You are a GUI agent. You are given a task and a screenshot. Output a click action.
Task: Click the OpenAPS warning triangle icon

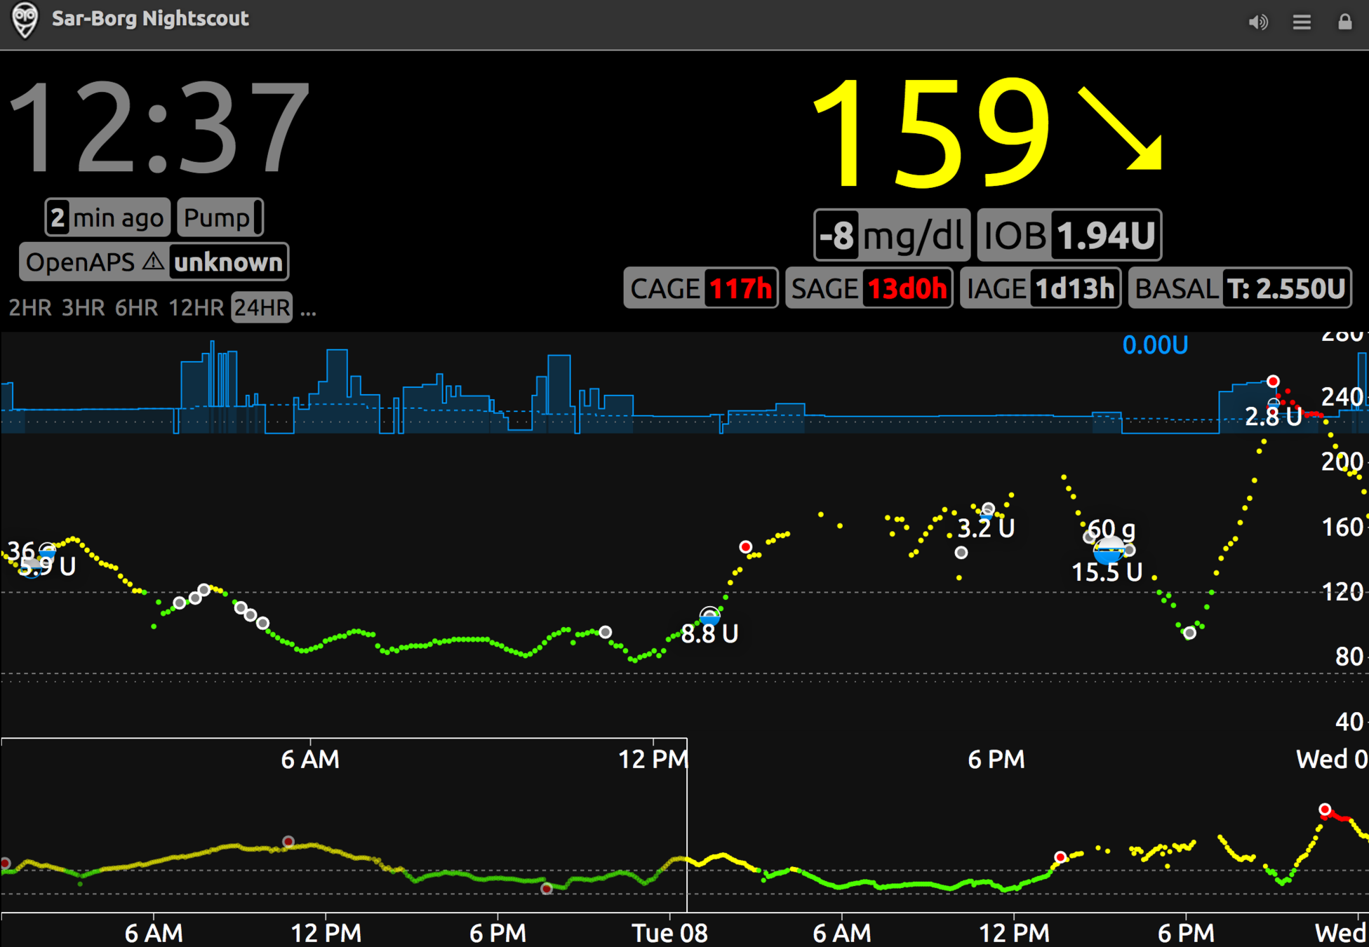pos(153,262)
